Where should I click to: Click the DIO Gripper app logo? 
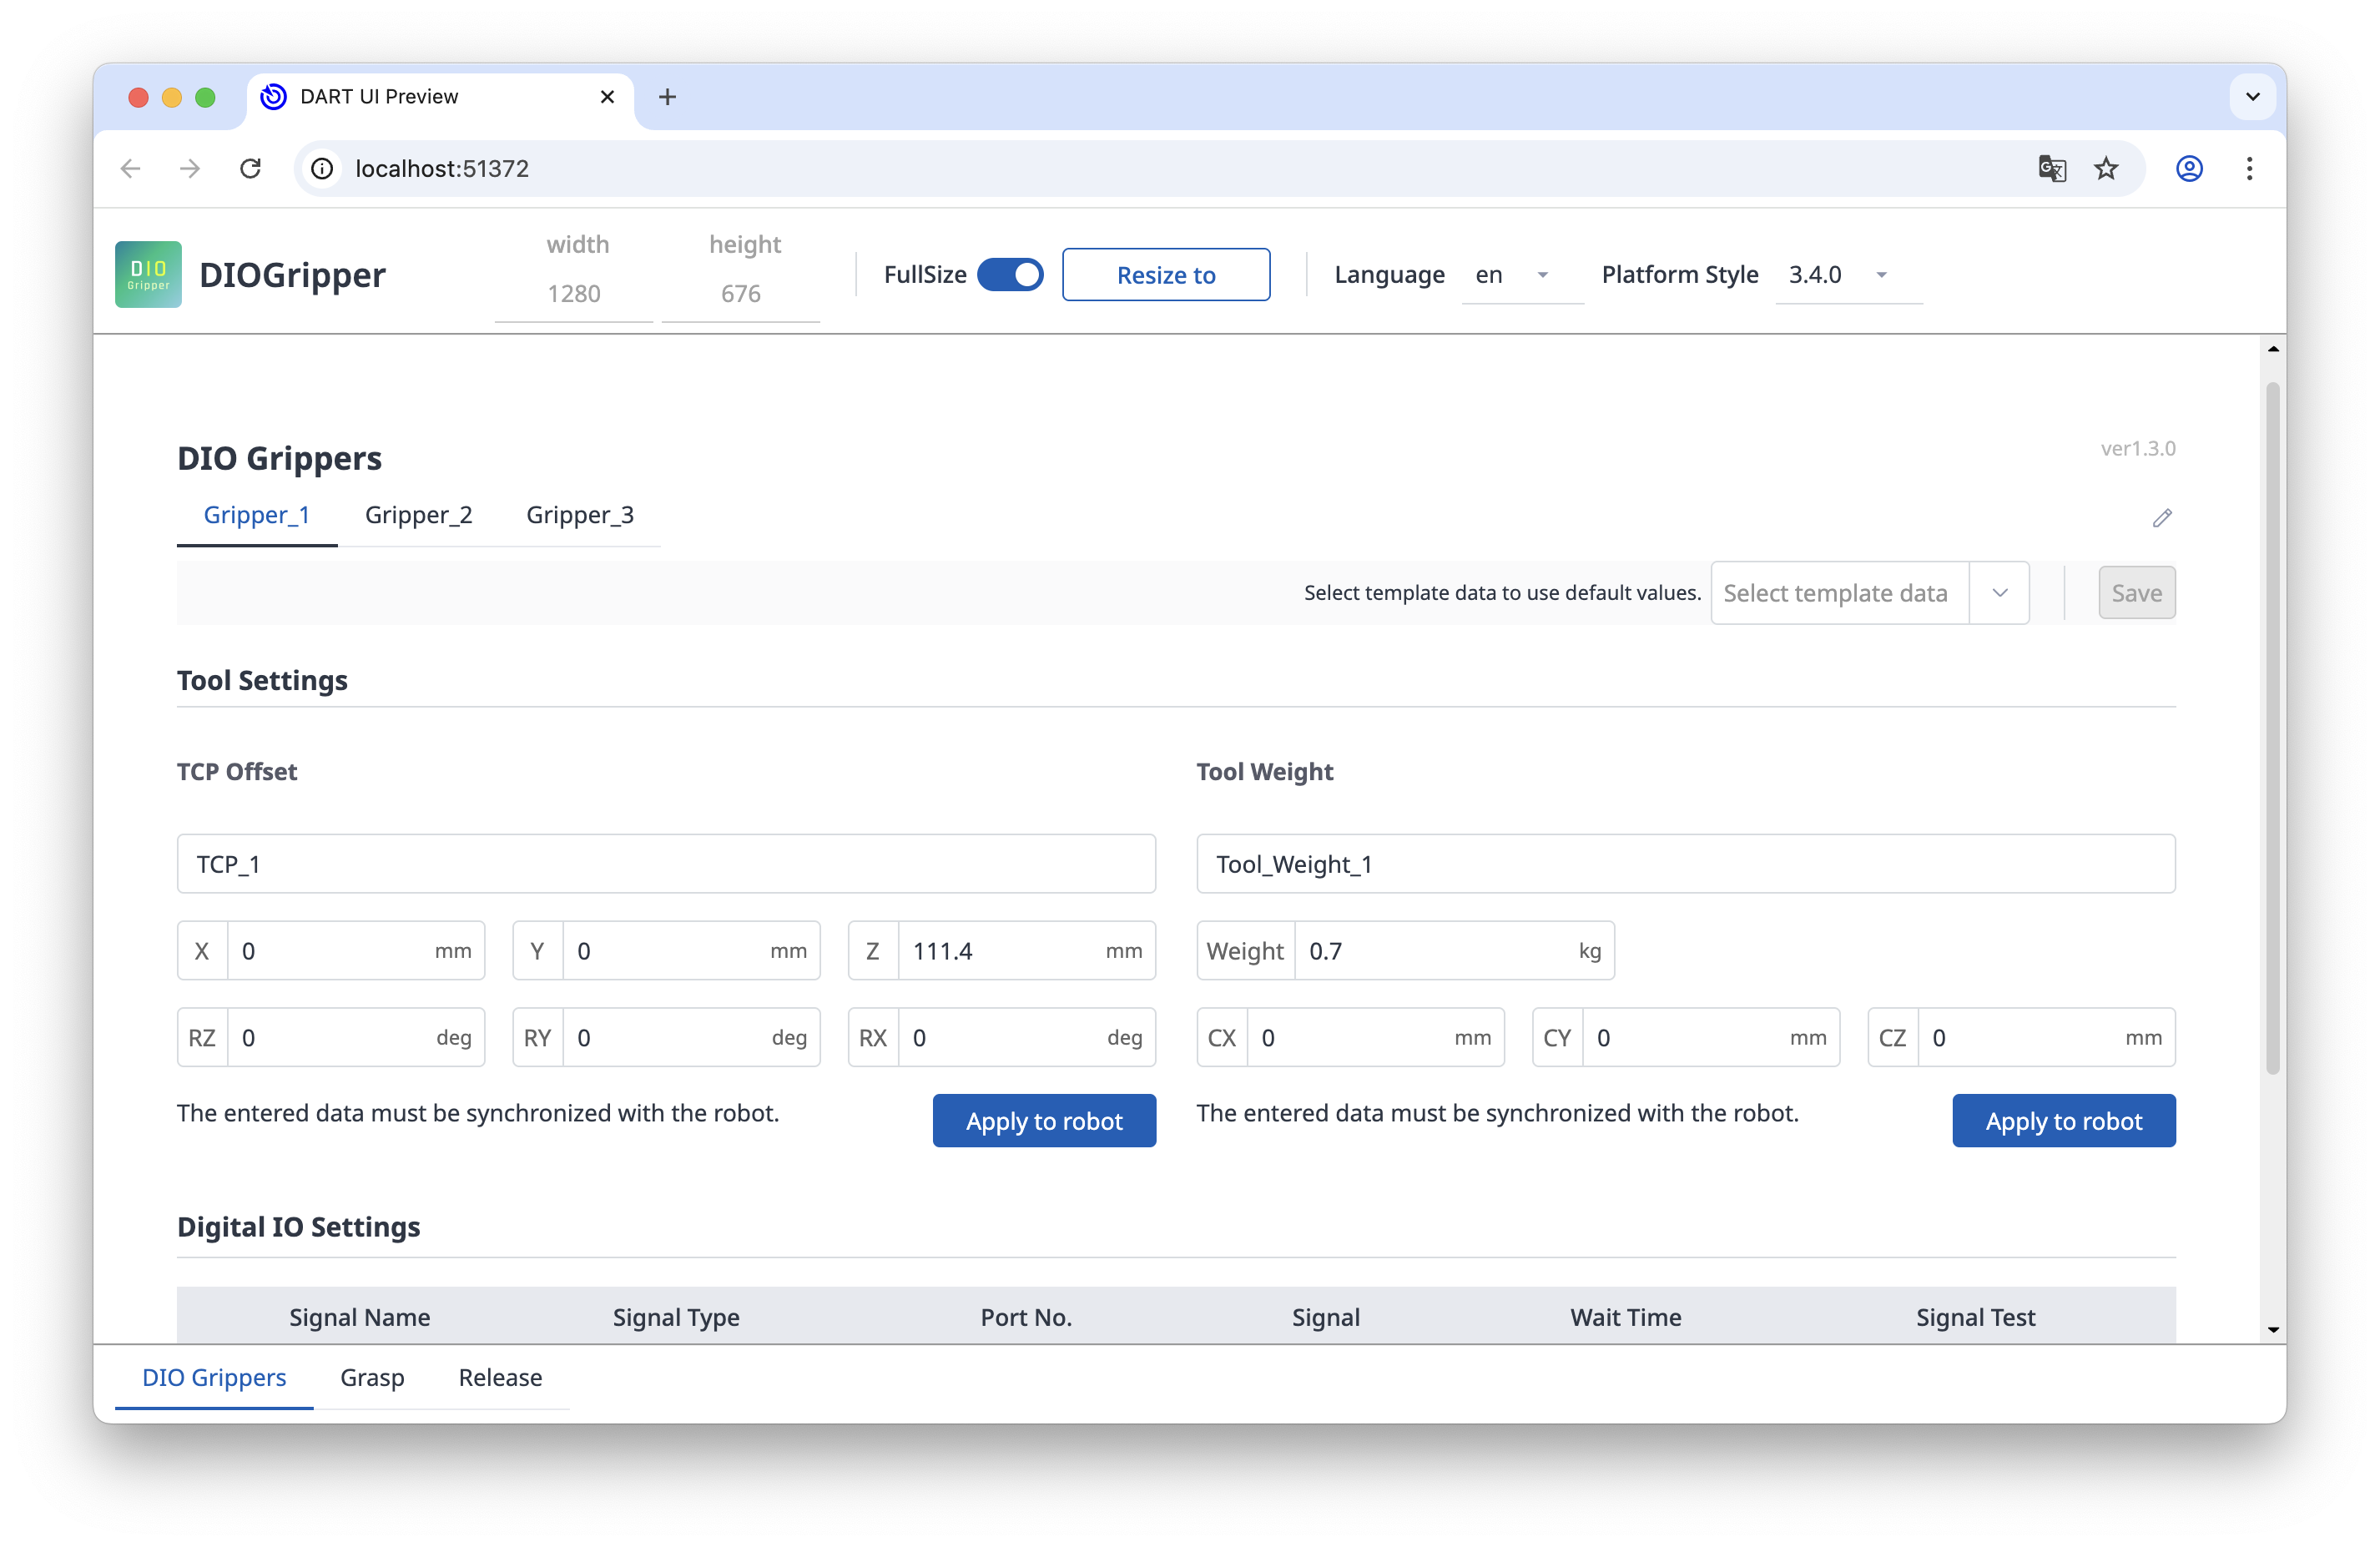pos(148,274)
